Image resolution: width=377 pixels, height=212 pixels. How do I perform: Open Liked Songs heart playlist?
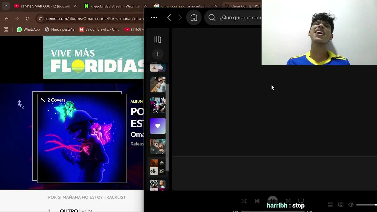158,126
